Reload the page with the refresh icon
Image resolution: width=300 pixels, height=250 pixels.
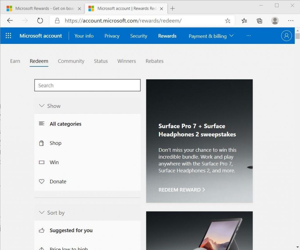pyautogui.click(x=40, y=20)
